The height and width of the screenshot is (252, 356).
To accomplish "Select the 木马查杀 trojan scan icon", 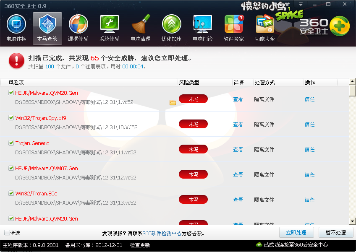I will 47,28.
